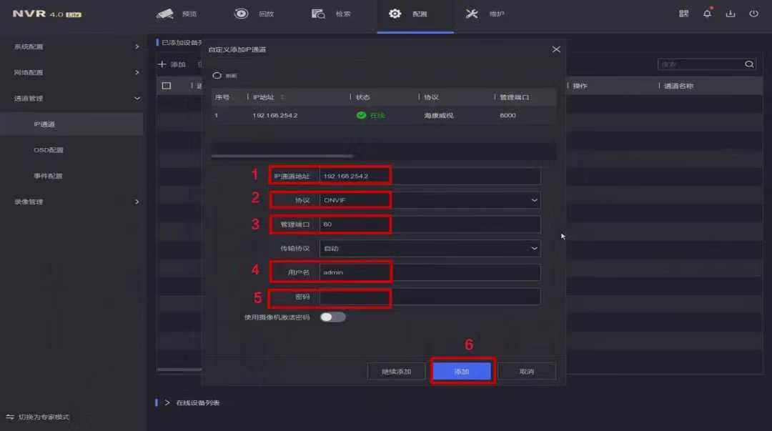Screen dimensions: 772x431
Task: Toggle use camera activation password switch
Action: pos(332,317)
